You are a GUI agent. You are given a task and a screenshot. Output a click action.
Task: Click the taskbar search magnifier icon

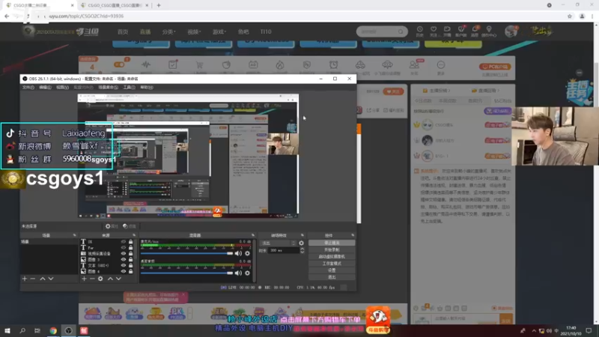click(22, 330)
